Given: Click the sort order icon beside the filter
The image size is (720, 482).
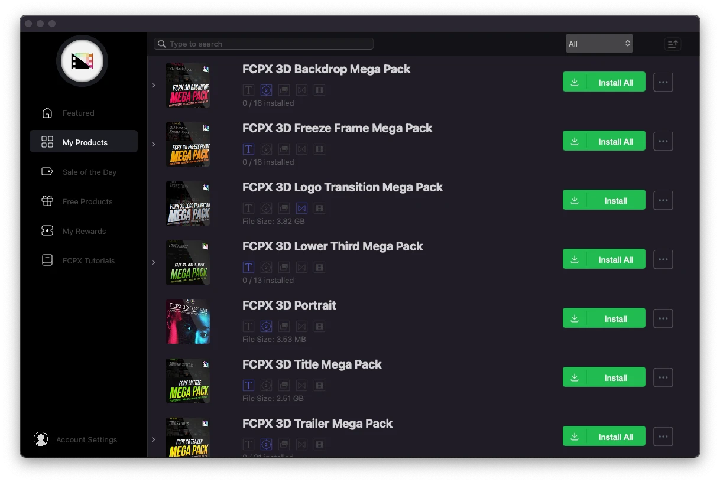Looking at the screenshot, I should coord(673,44).
